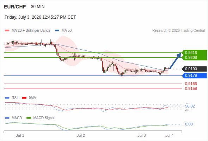Image resolution: width=208 pixels, height=141 pixels.
Task: Click the RSI blue legend swatch
Action: tap(7, 98)
